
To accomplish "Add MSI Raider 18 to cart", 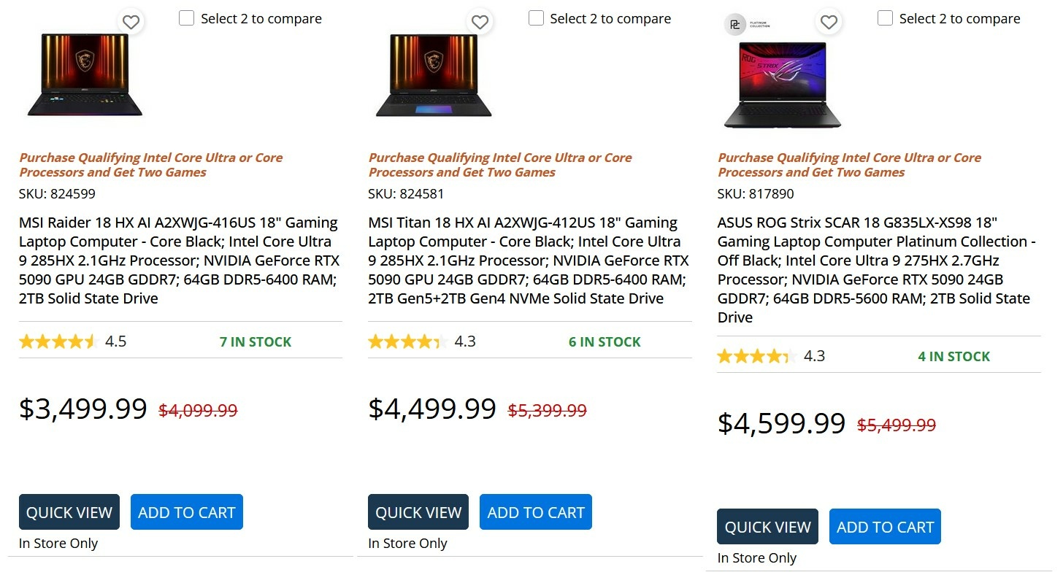I will tap(187, 512).
